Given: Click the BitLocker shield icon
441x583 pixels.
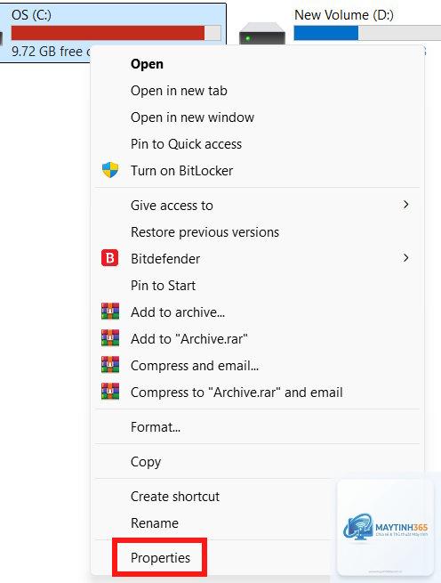Looking at the screenshot, I should (x=110, y=170).
